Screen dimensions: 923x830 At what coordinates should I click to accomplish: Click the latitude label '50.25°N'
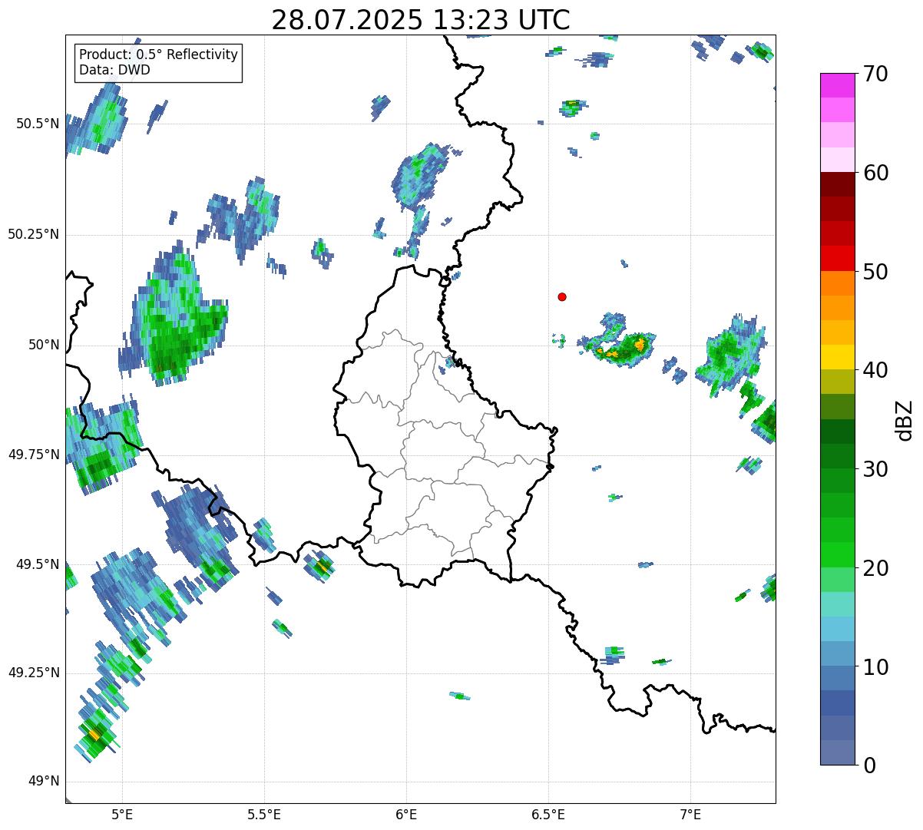click(x=34, y=234)
